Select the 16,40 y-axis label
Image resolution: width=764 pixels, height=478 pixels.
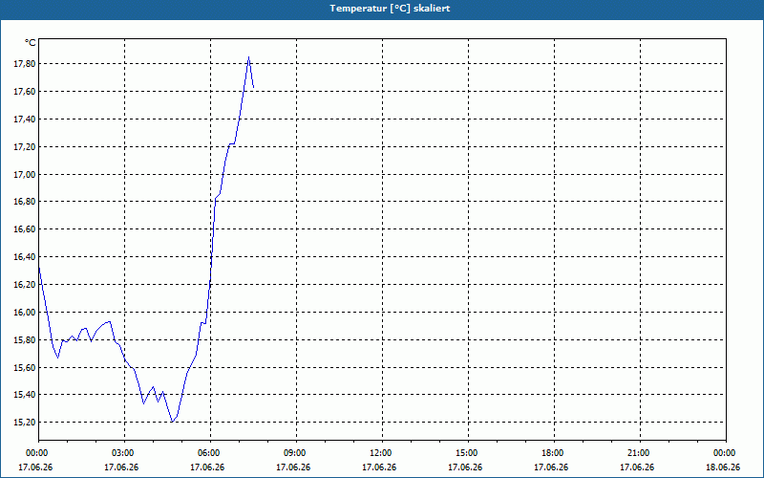click(23, 257)
